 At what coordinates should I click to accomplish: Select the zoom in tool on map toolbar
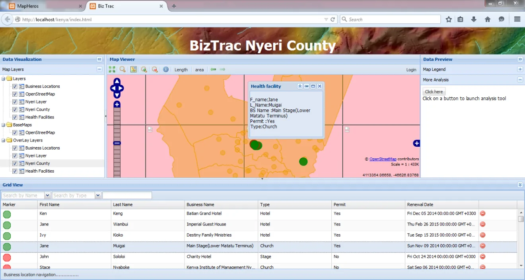(x=144, y=69)
